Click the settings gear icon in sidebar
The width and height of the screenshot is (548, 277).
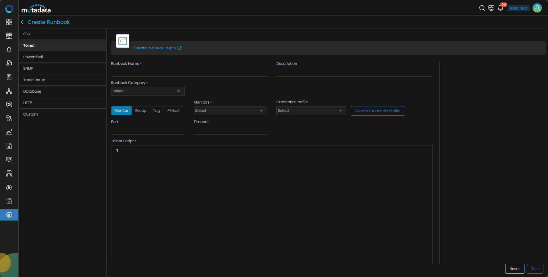tap(9, 215)
